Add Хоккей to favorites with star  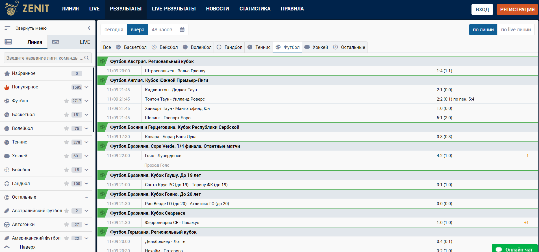[66, 156]
